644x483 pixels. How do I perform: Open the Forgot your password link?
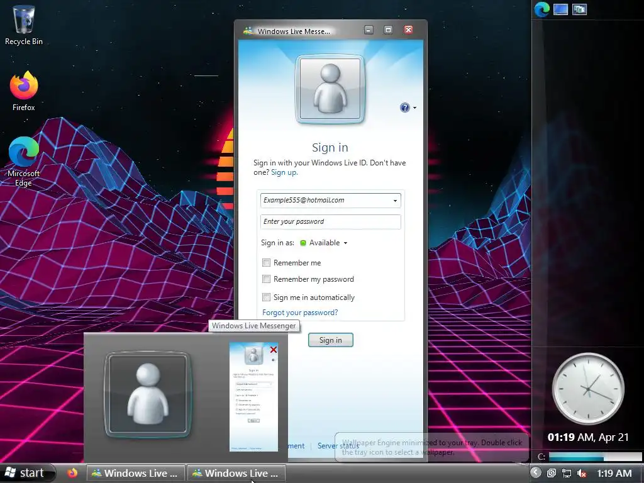coord(300,313)
